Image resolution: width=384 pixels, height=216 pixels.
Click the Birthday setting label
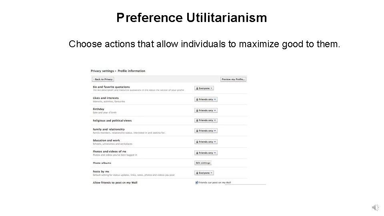98,109
